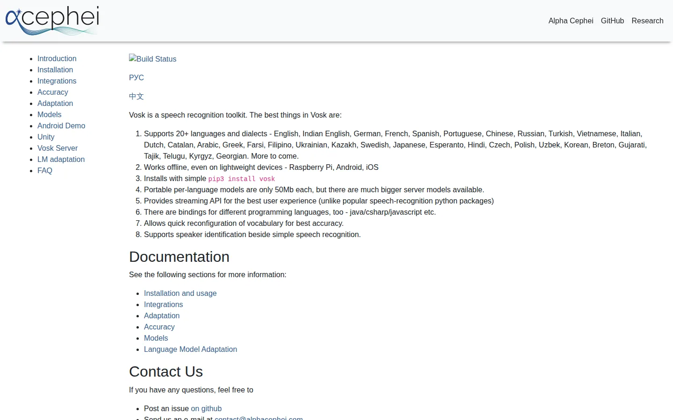Click the 'There are bindings' list item
673x420 pixels.
point(290,212)
